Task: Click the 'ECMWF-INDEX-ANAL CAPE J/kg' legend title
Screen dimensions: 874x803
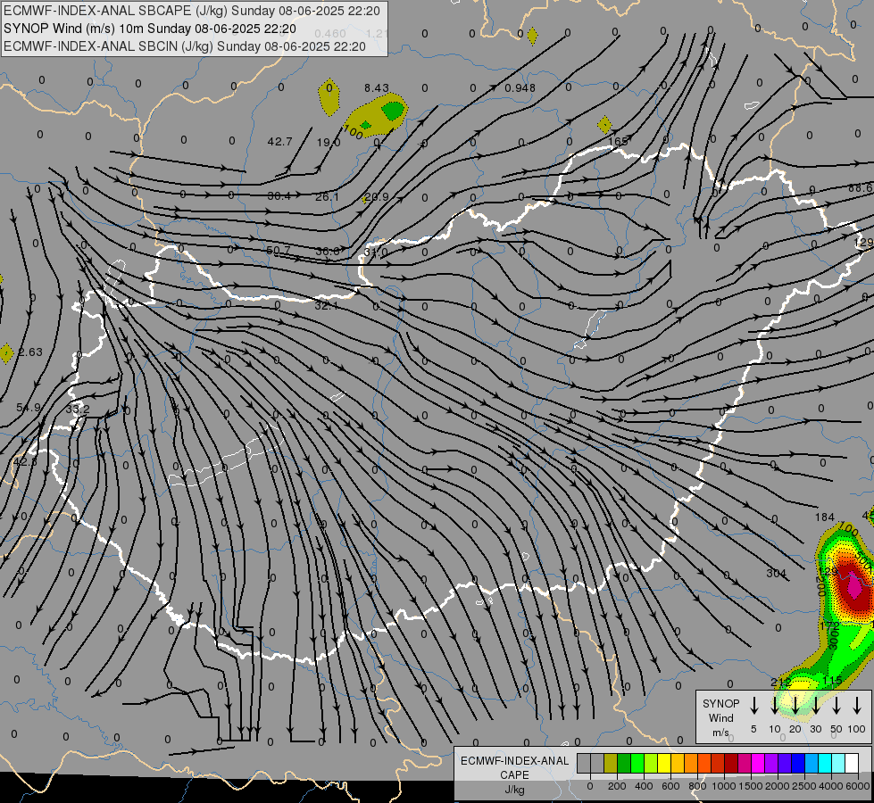Action: point(514,774)
